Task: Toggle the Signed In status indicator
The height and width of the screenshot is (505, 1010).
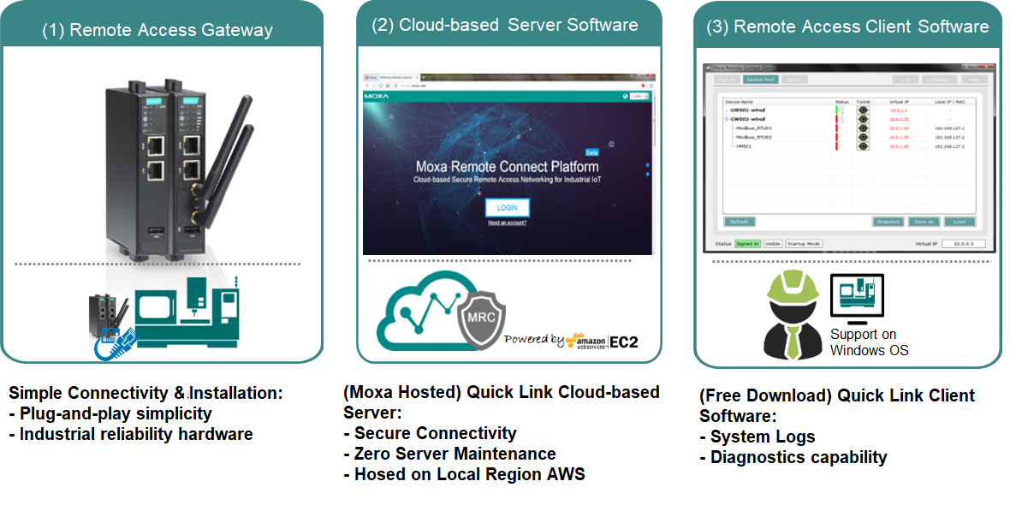Action: click(747, 244)
